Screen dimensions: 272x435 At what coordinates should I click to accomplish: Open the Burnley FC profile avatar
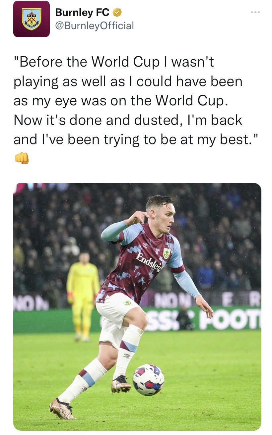click(32, 19)
